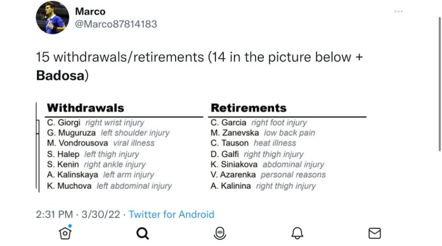The image size is (442, 246).
Task: Click the K. Muchova left abdominal injury line
Action: coord(109,186)
